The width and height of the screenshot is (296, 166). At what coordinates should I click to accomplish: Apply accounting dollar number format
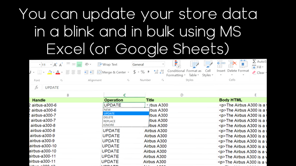[x=135, y=72]
